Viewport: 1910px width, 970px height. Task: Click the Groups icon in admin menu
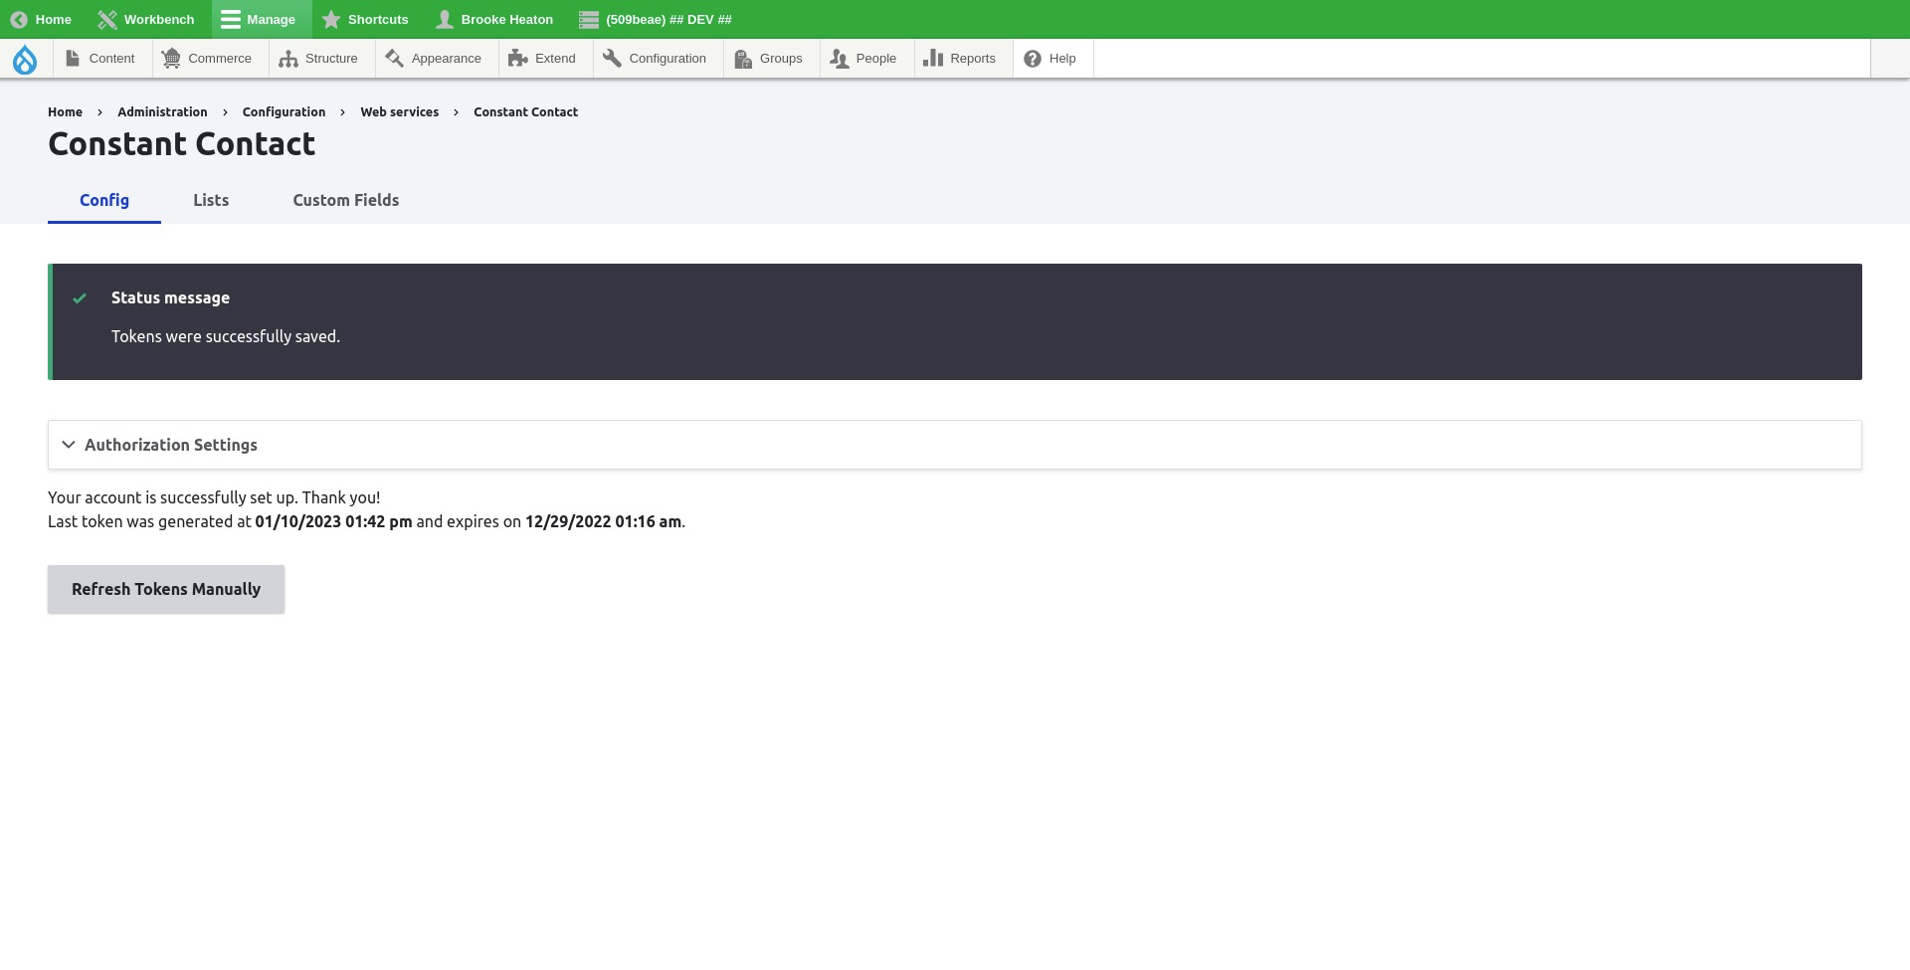743,59
